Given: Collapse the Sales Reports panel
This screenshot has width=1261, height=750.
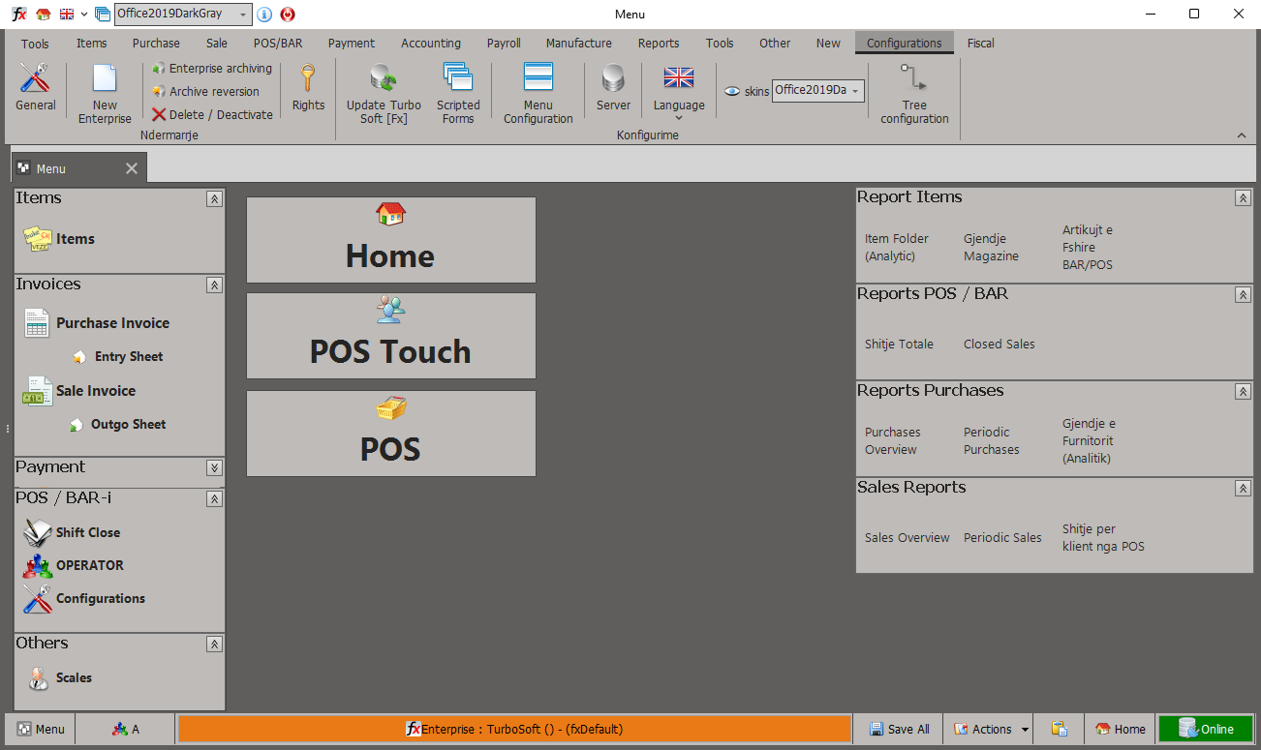Looking at the screenshot, I should (1243, 489).
